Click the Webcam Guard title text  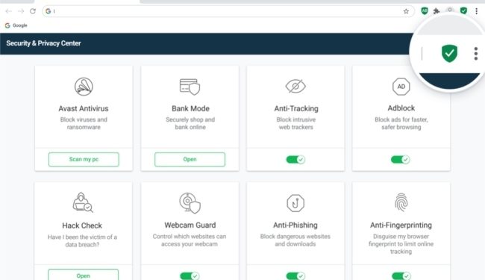point(190,225)
